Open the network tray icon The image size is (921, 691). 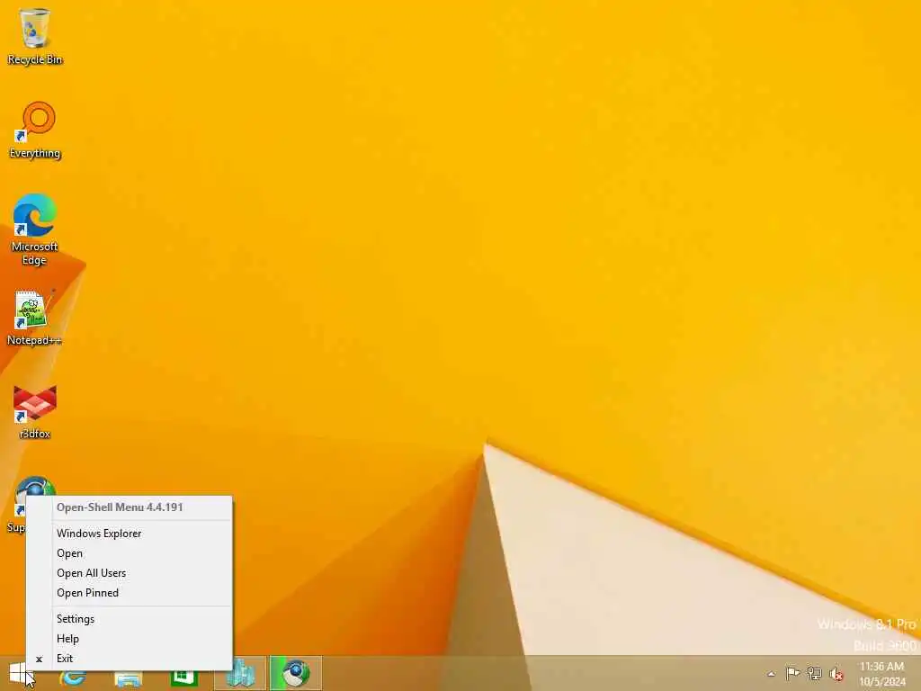tap(814, 673)
